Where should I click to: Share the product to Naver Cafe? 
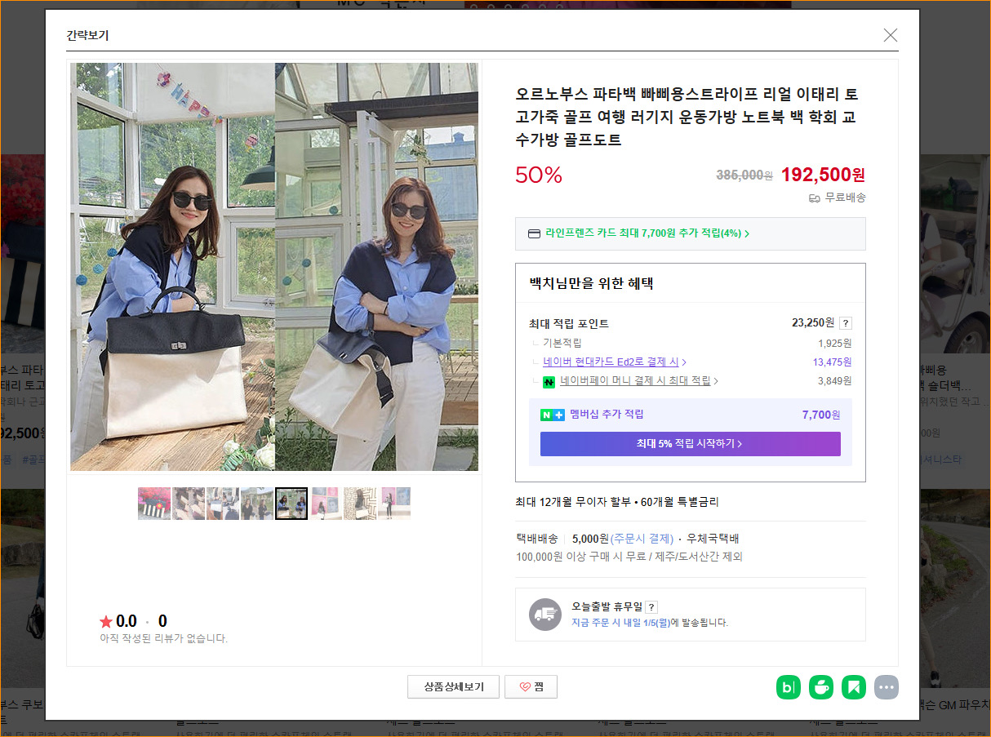pos(820,687)
